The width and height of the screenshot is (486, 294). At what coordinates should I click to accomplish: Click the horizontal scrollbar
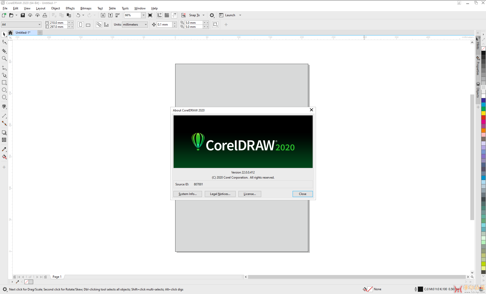[357, 277]
